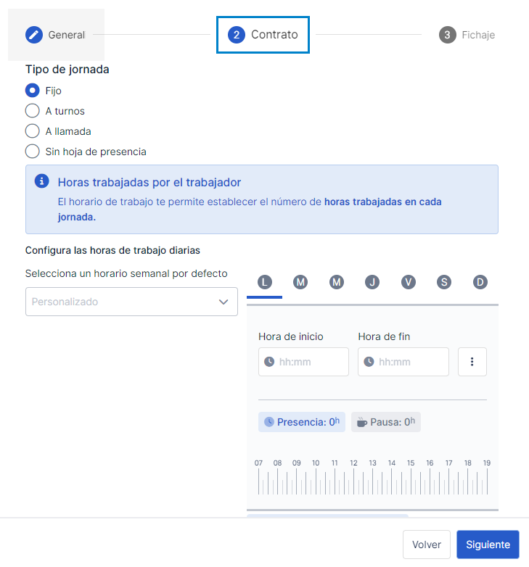
Task: Switch to the Contrato step
Action: 263,35
